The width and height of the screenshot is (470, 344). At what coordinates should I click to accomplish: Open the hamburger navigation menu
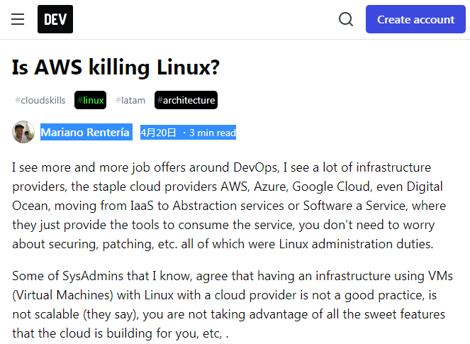coord(18,19)
